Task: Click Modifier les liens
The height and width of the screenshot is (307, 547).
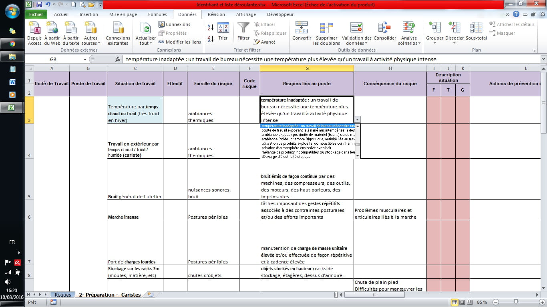Action: [x=180, y=42]
